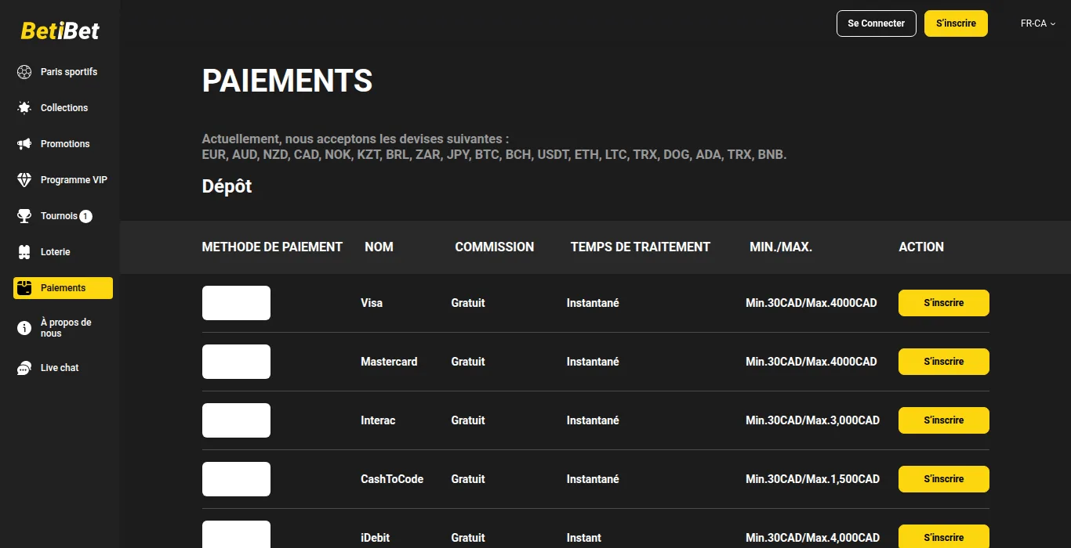Open the FR-CA language dropdown
Screen dimensions: 1071x548
pyautogui.click(x=1038, y=23)
